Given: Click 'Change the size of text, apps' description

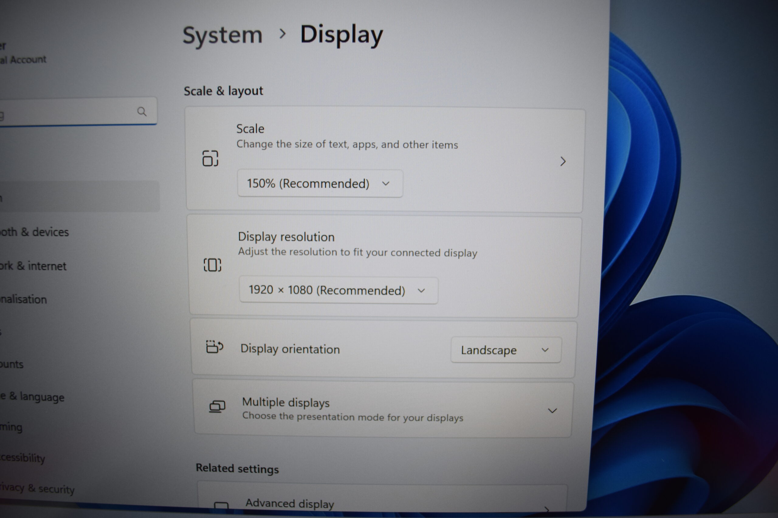Looking at the screenshot, I should [347, 145].
